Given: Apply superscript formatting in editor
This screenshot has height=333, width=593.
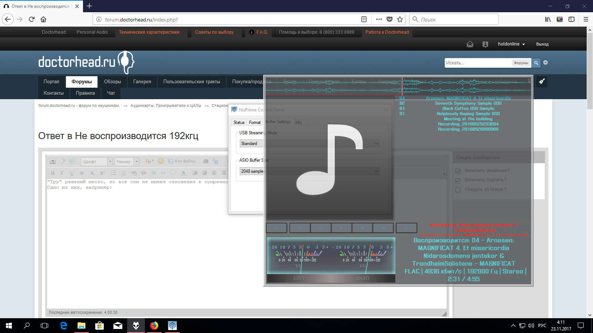Looking at the screenshot, I should 102,173.
